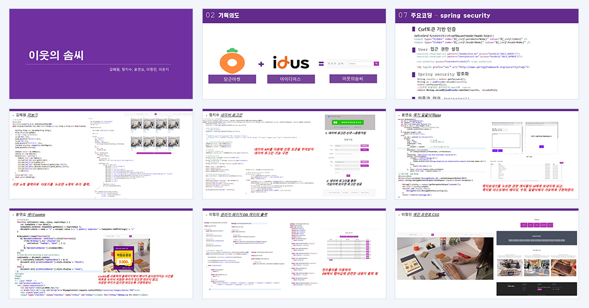
Task: Click the red caption about cookie 배너
Action: pos(136,279)
